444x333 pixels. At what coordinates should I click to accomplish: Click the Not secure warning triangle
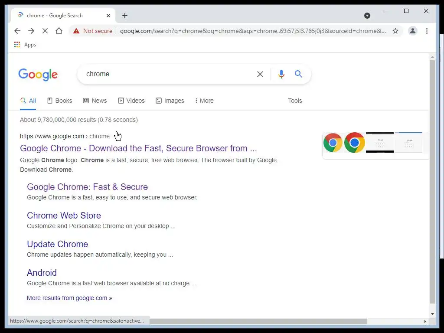76,31
